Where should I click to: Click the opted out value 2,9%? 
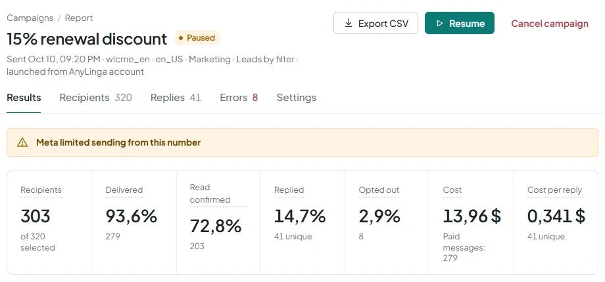pyautogui.click(x=379, y=216)
